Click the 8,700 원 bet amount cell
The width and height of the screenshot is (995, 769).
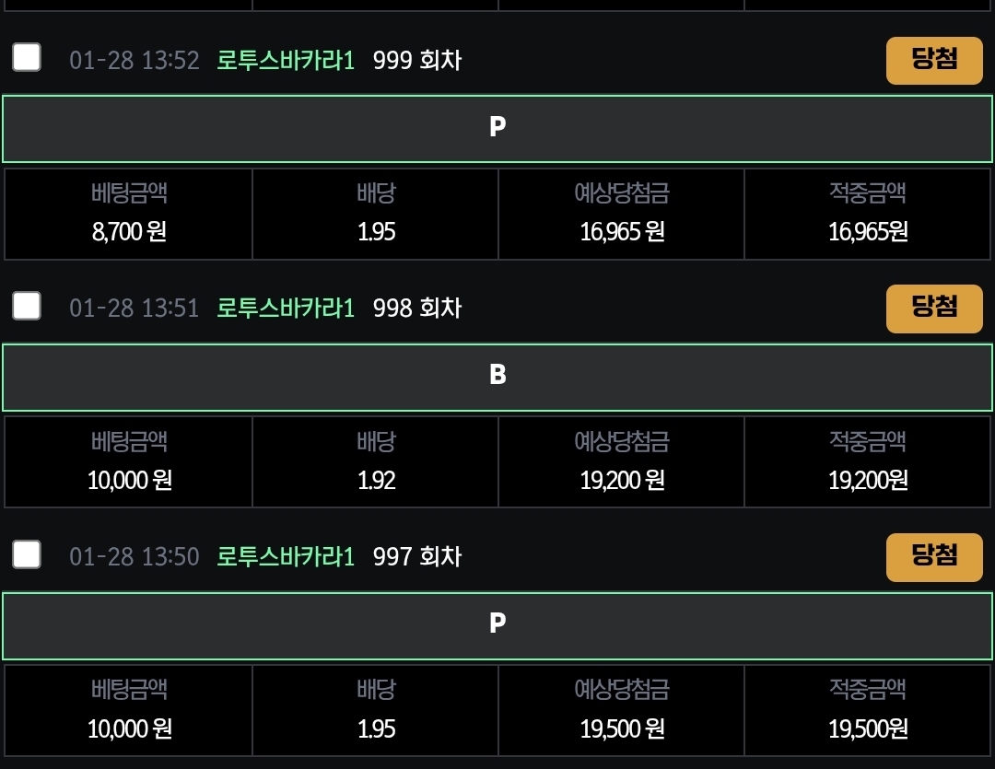coord(129,214)
